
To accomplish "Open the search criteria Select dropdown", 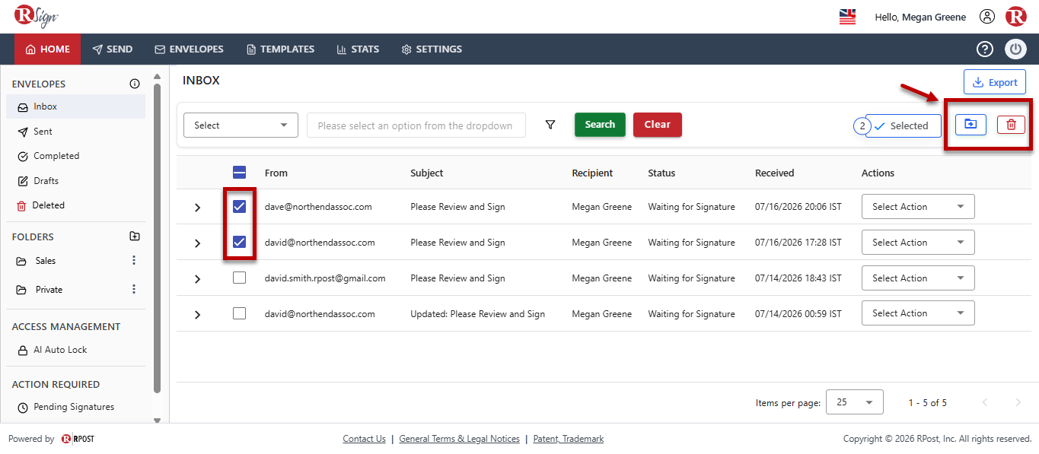I will point(241,125).
